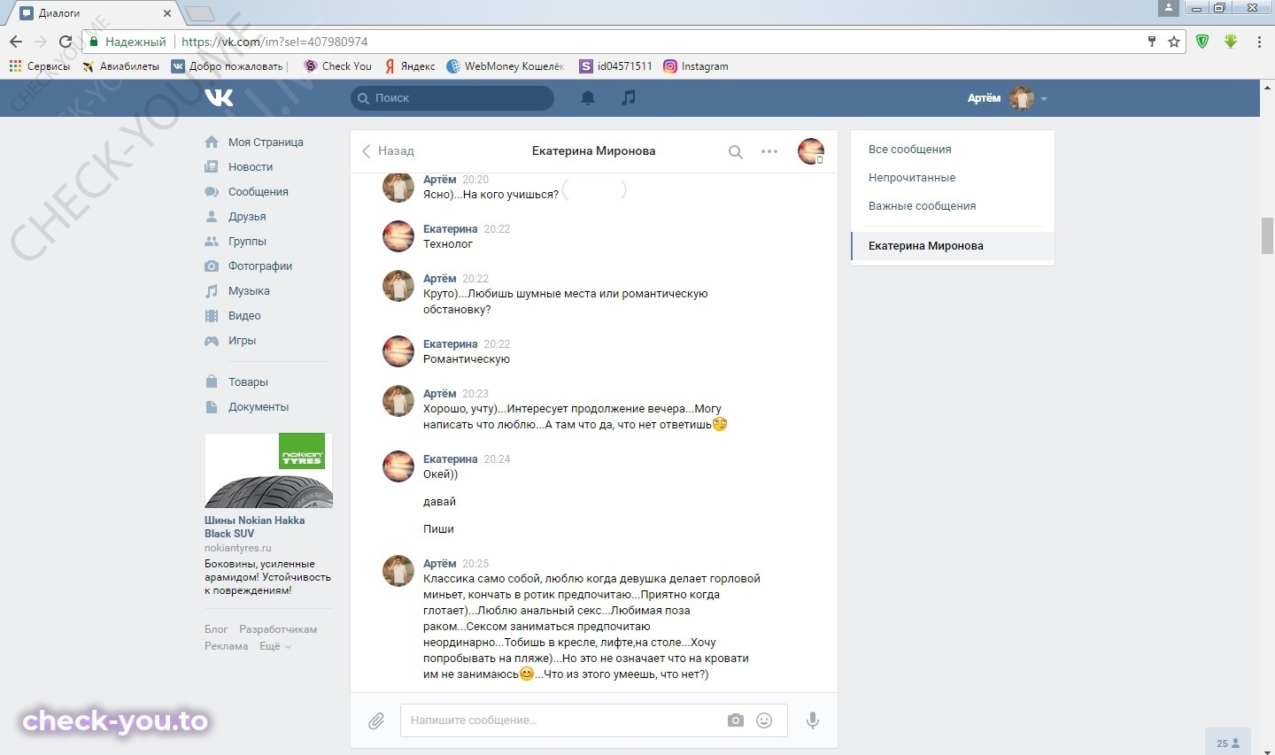1275x755 pixels.
Task: Open the Шины Nokian Hakka Black SUV ad link
Action: pos(255,527)
